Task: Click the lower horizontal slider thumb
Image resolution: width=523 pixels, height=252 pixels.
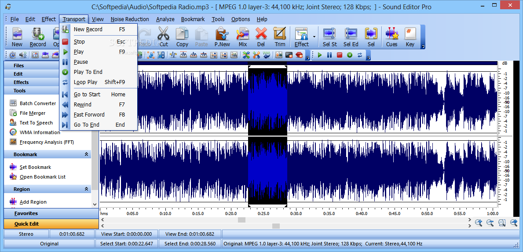Action: 276,226
